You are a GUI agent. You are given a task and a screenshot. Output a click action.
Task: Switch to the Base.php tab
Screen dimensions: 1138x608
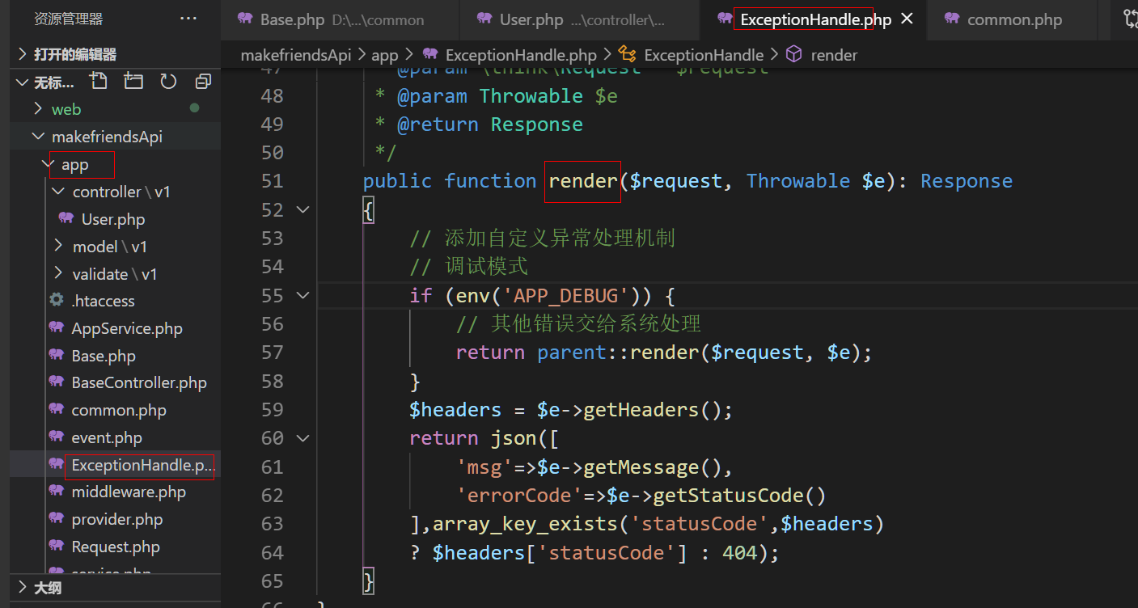291,19
